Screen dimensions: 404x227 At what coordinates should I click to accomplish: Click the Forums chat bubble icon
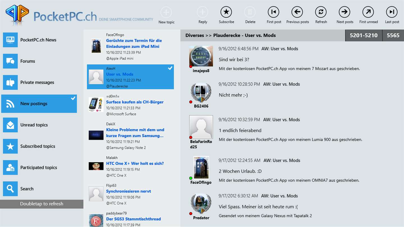tap(10, 61)
